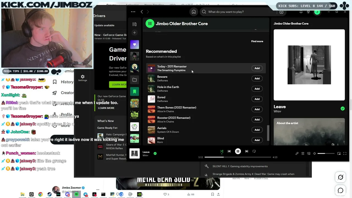Screen dimensions: 352x198
Task: Open Google Chrome from the taskbar
Action: point(40,194)
